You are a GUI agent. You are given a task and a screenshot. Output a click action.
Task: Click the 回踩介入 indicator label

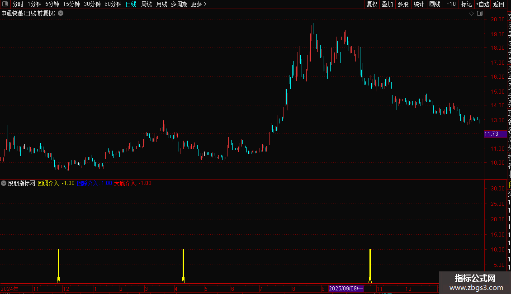(95, 183)
